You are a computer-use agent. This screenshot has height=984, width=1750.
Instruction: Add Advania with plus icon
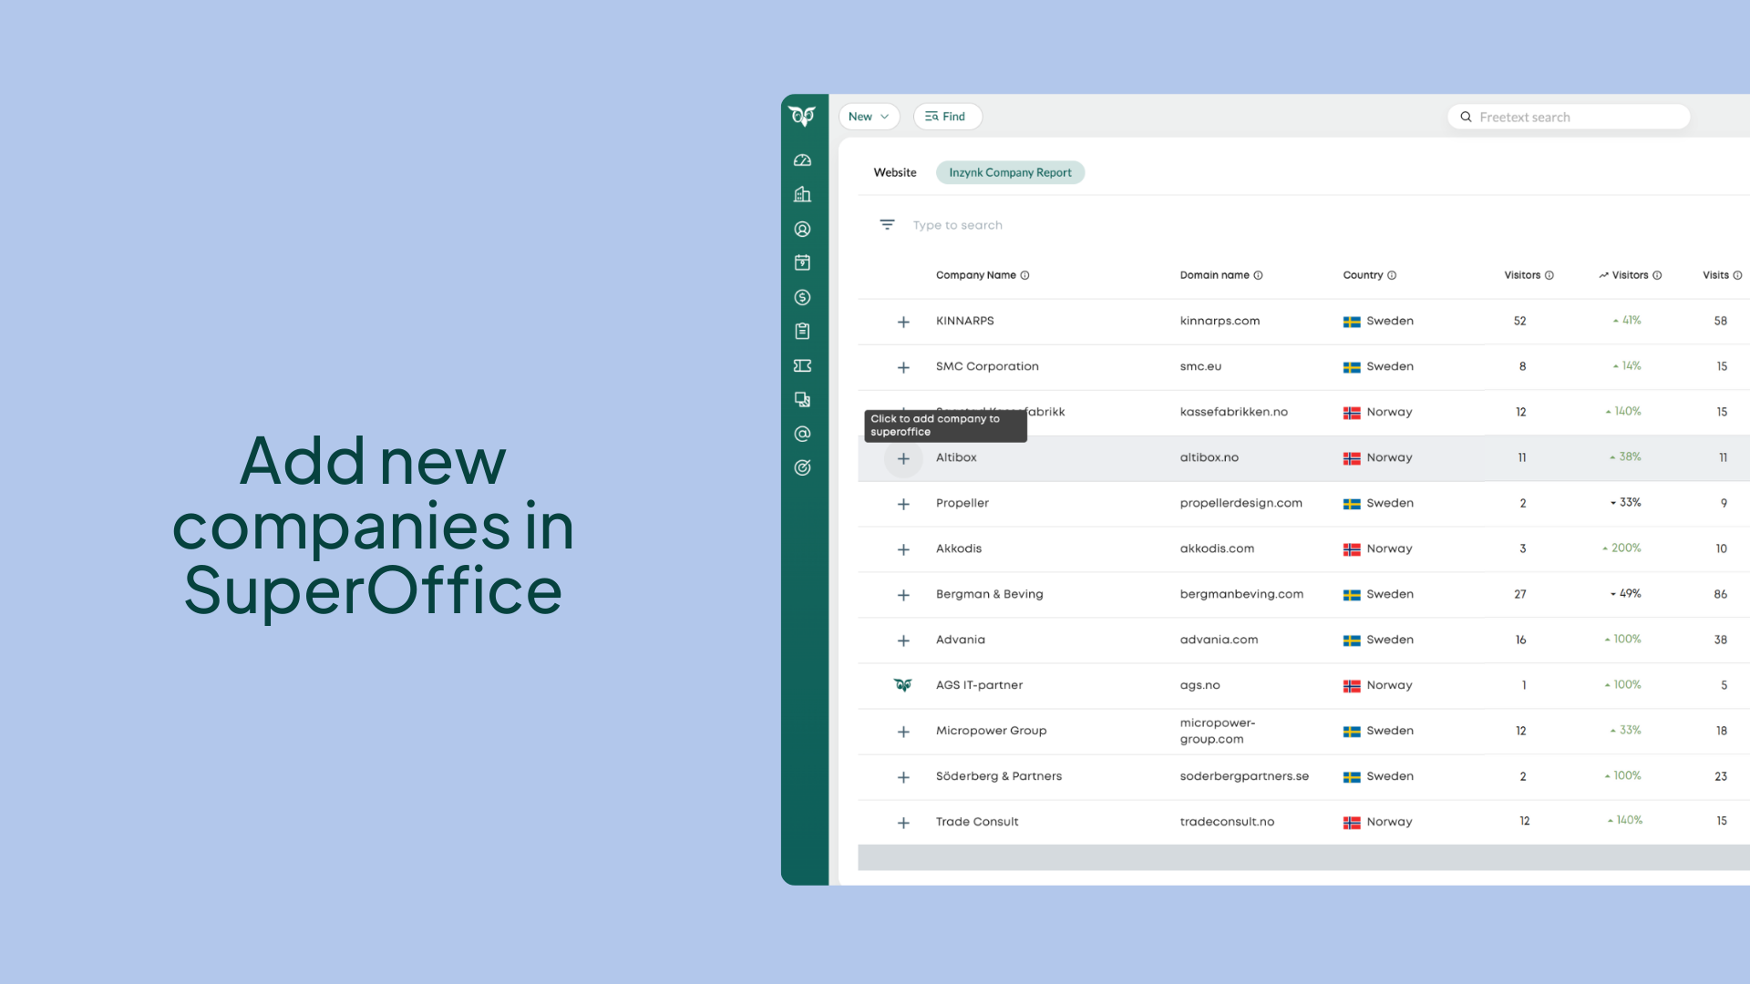(x=903, y=641)
